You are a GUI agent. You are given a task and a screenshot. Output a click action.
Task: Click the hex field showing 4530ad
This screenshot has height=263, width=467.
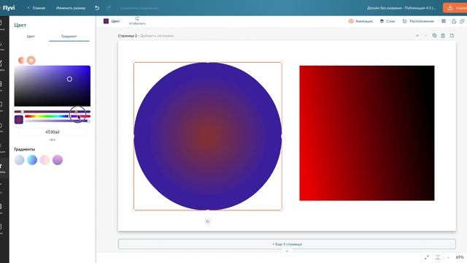coord(53,131)
